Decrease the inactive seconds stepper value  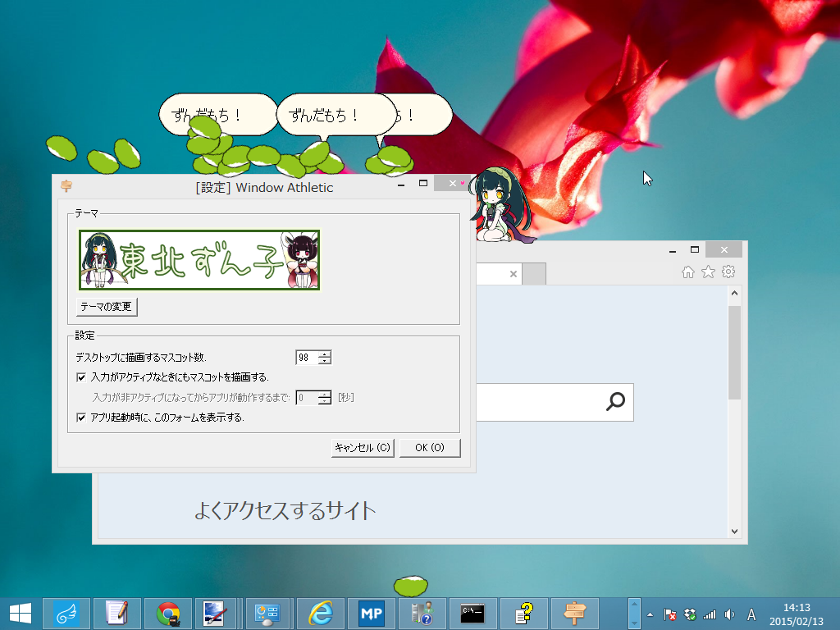(325, 400)
